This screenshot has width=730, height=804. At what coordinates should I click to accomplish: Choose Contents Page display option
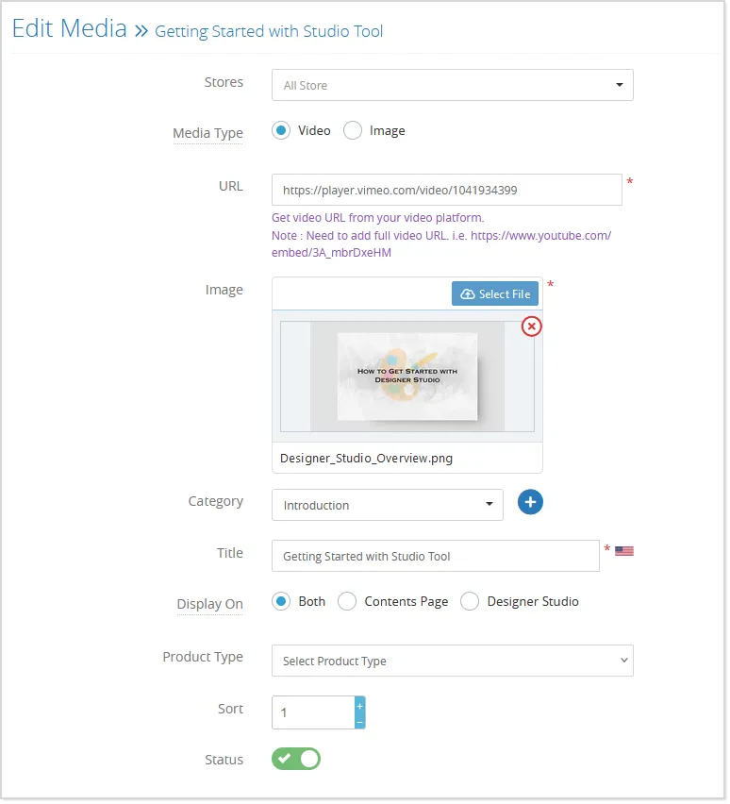(x=348, y=603)
